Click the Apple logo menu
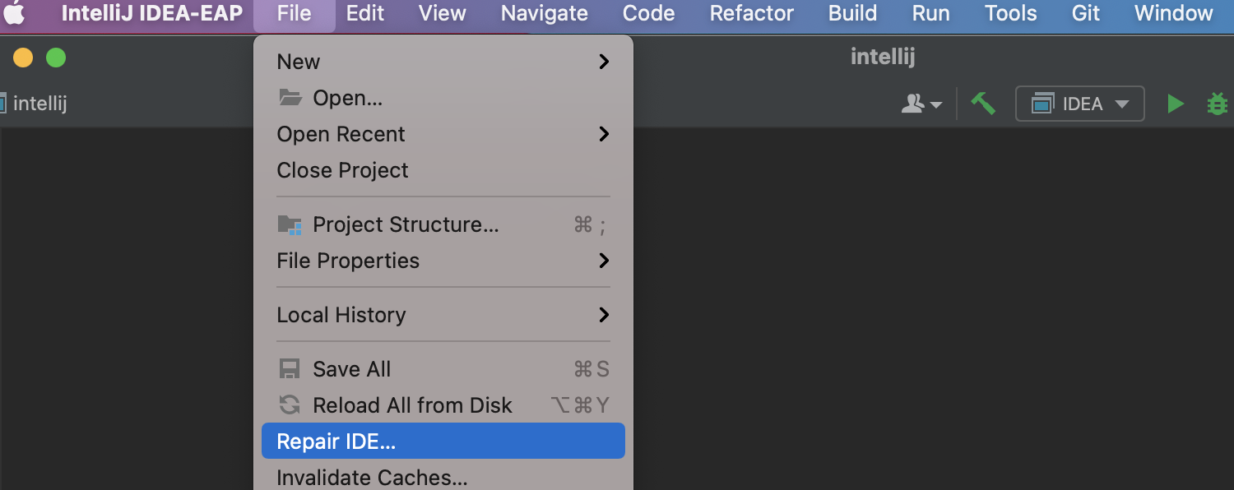Screen dimensions: 1234x490 click(x=15, y=13)
